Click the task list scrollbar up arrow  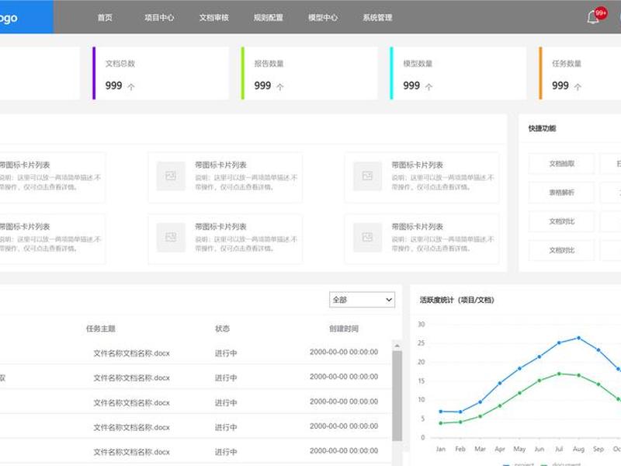(397, 346)
